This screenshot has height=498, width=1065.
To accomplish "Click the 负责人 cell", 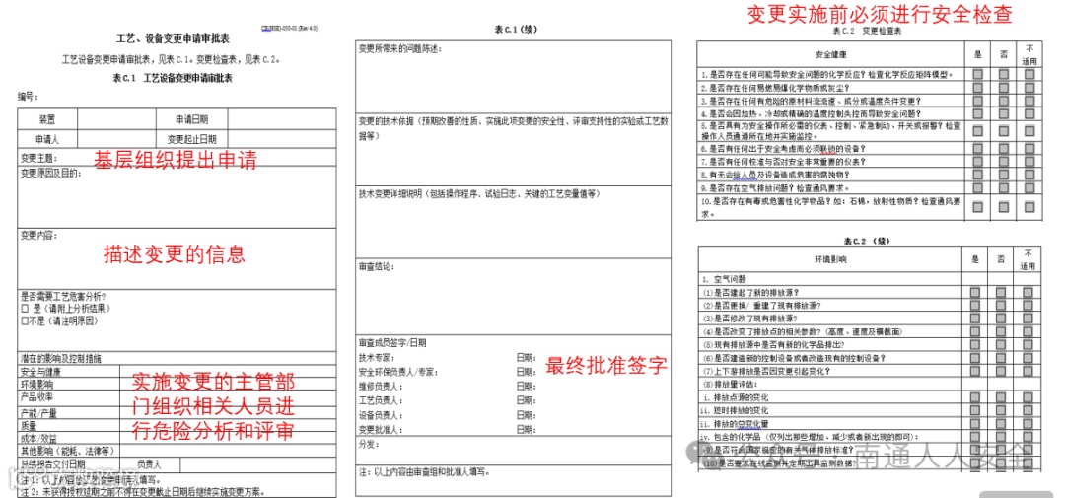I will (149, 464).
